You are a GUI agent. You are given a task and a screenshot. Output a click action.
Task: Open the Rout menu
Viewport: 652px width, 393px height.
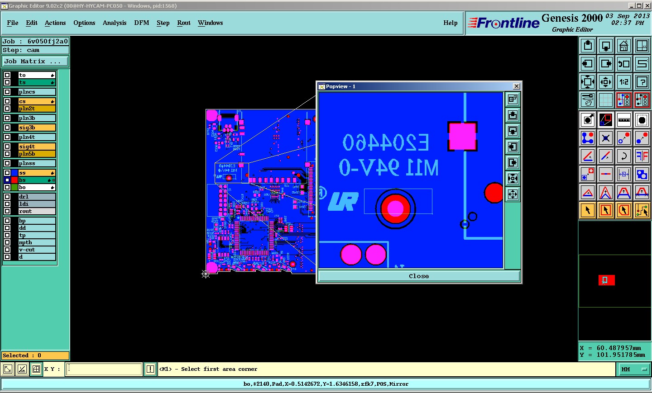[184, 23]
